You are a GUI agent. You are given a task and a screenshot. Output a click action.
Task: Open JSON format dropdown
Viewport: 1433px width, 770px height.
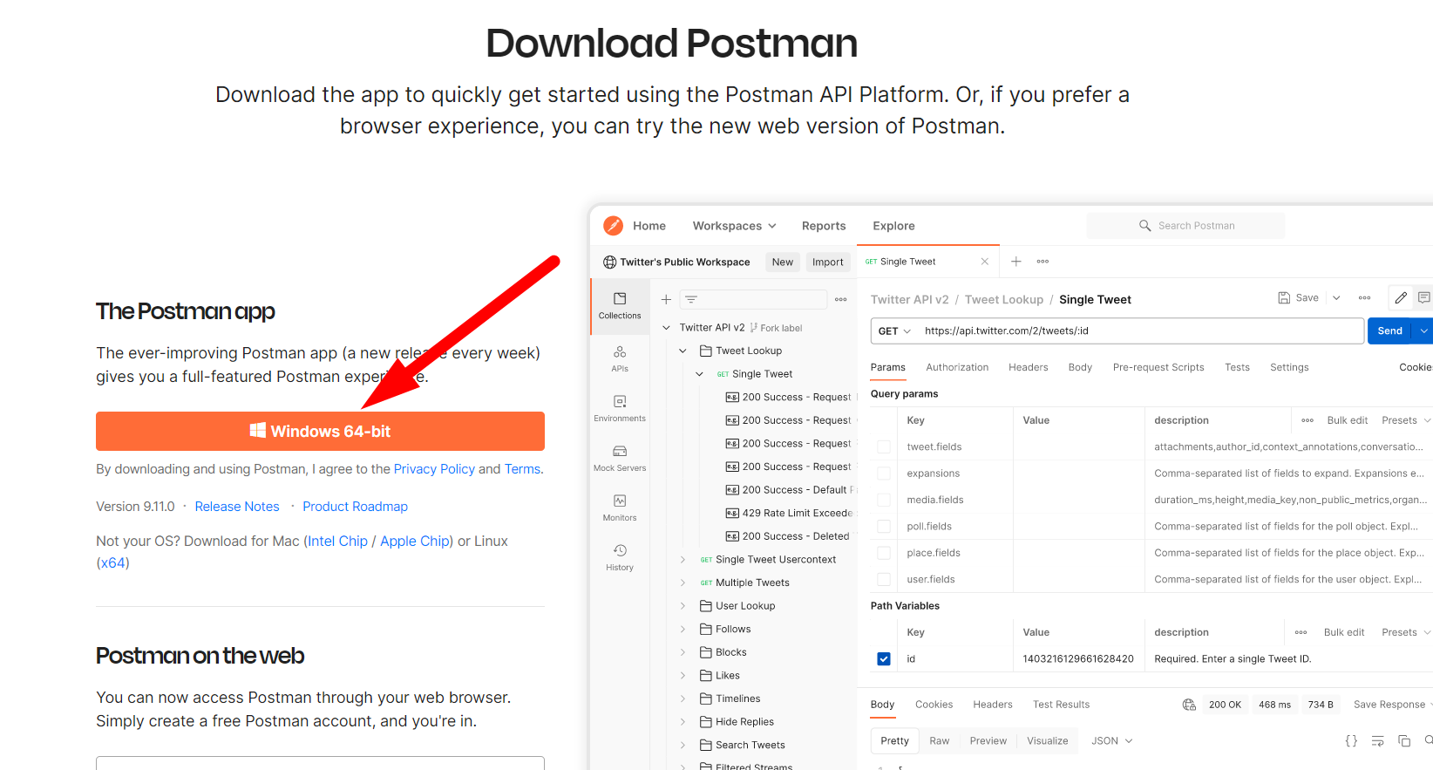click(1111, 741)
